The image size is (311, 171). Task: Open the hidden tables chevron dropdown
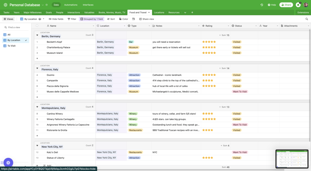pos(185,12)
